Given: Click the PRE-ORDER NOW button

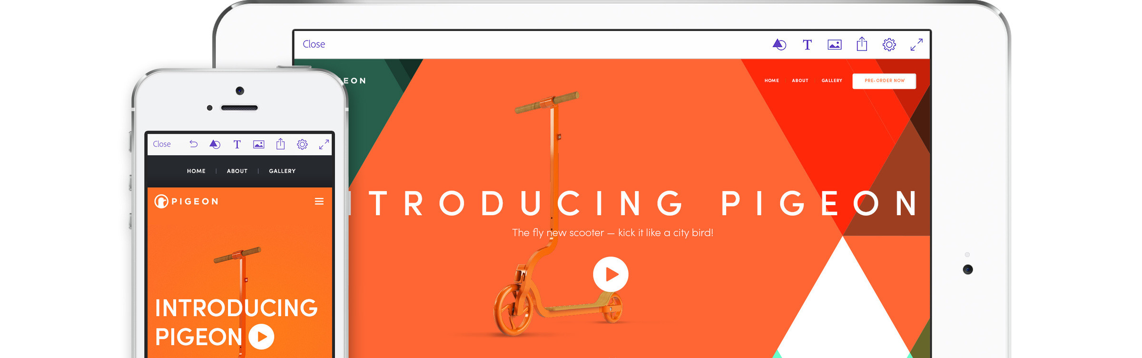Looking at the screenshot, I should pyautogui.click(x=884, y=81).
